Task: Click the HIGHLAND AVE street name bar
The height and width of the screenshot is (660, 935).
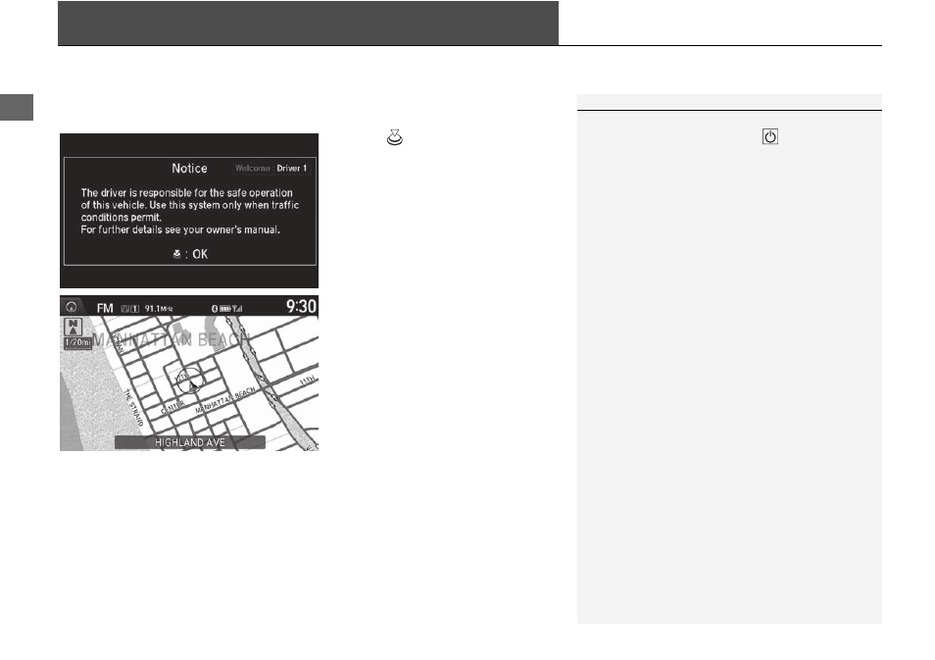Action: pos(189,442)
